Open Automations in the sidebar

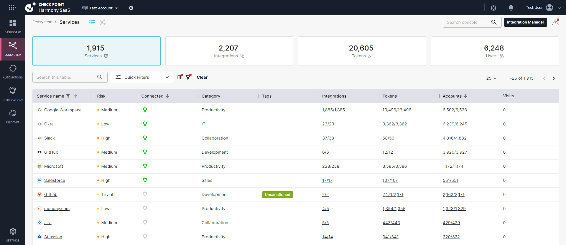tap(13, 72)
